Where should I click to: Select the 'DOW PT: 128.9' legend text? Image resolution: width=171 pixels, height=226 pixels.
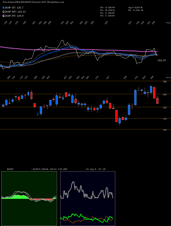[14, 16]
